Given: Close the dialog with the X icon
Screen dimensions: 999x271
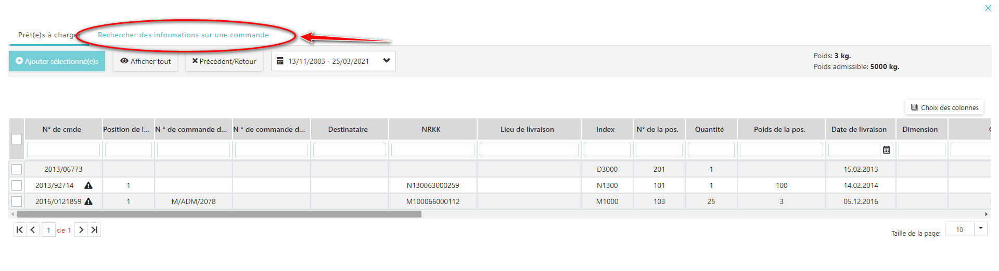Looking at the screenshot, I should (x=988, y=8).
